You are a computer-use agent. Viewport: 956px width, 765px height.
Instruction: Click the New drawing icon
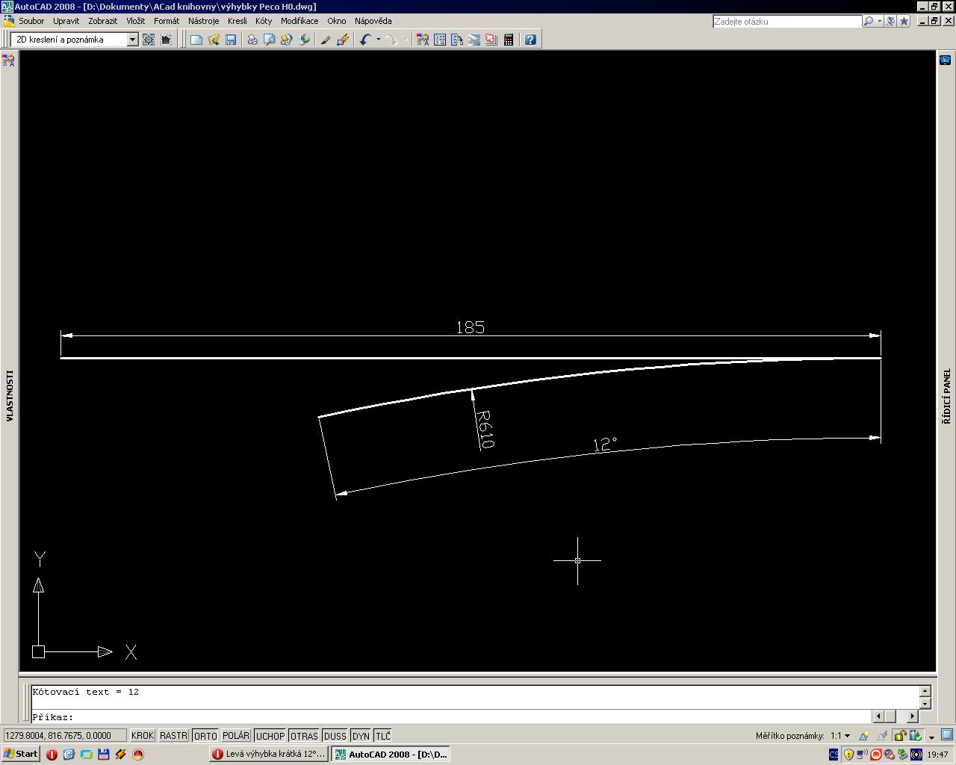[x=196, y=40]
